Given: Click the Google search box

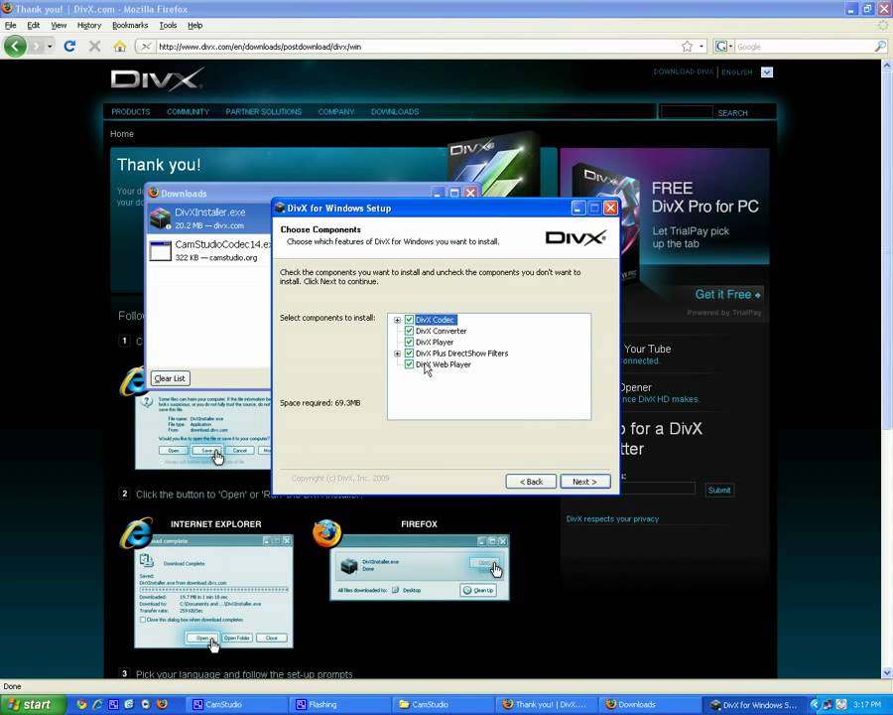Looking at the screenshot, I should tap(804, 47).
